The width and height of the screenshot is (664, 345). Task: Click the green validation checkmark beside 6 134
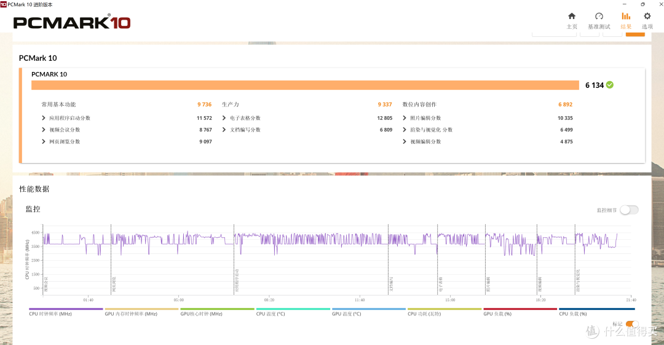point(610,85)
